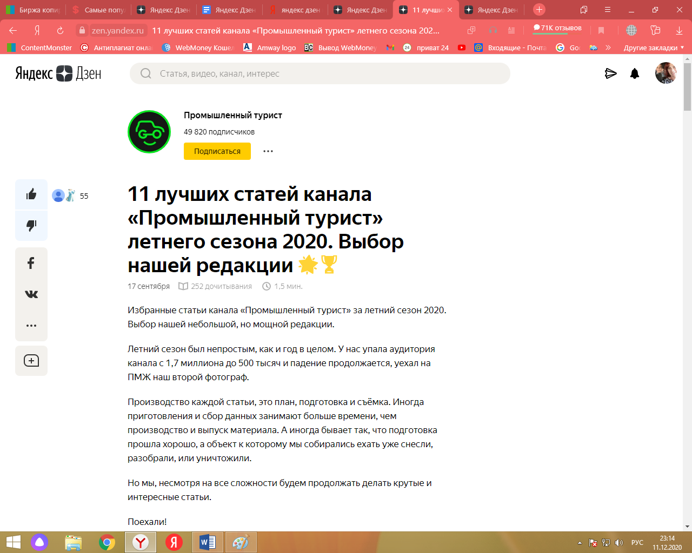The image size is (692, 553).
Task: Bookmark this page with flag icon
Action: click(601, 30)
